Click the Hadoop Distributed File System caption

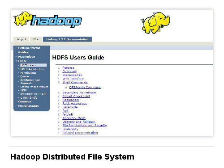[72, 157]
